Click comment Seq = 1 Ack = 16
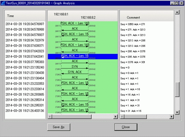This screenshot has width=185, height=137. point(130,89)
